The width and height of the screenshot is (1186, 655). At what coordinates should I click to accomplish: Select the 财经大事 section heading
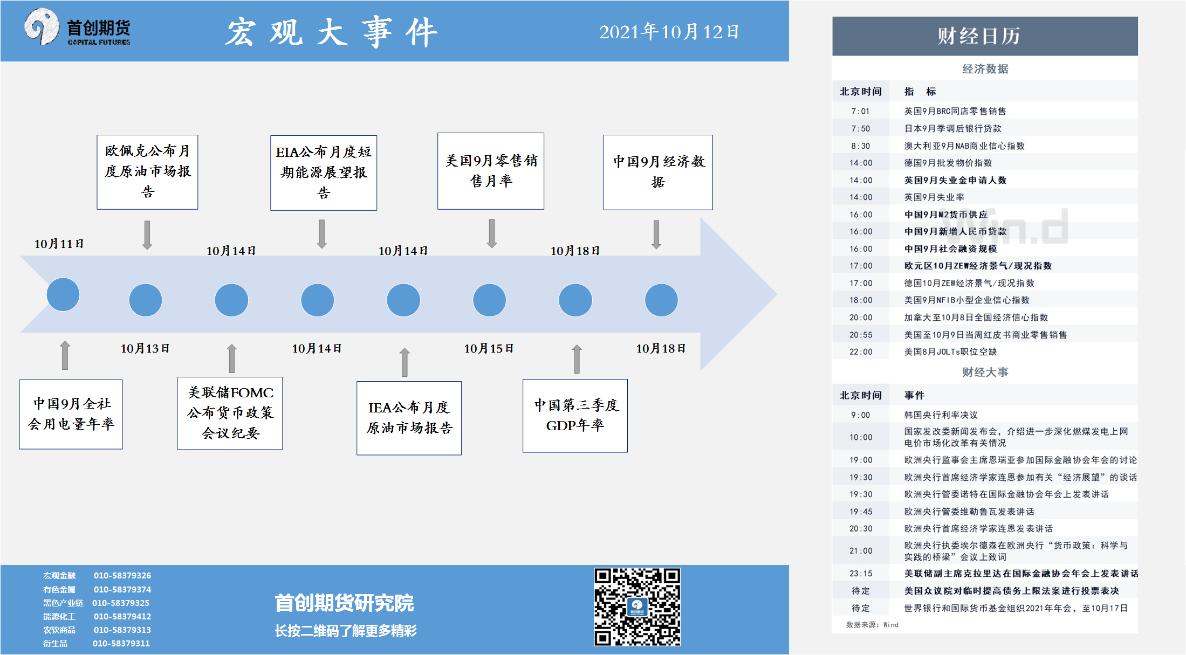pos(985,372)
